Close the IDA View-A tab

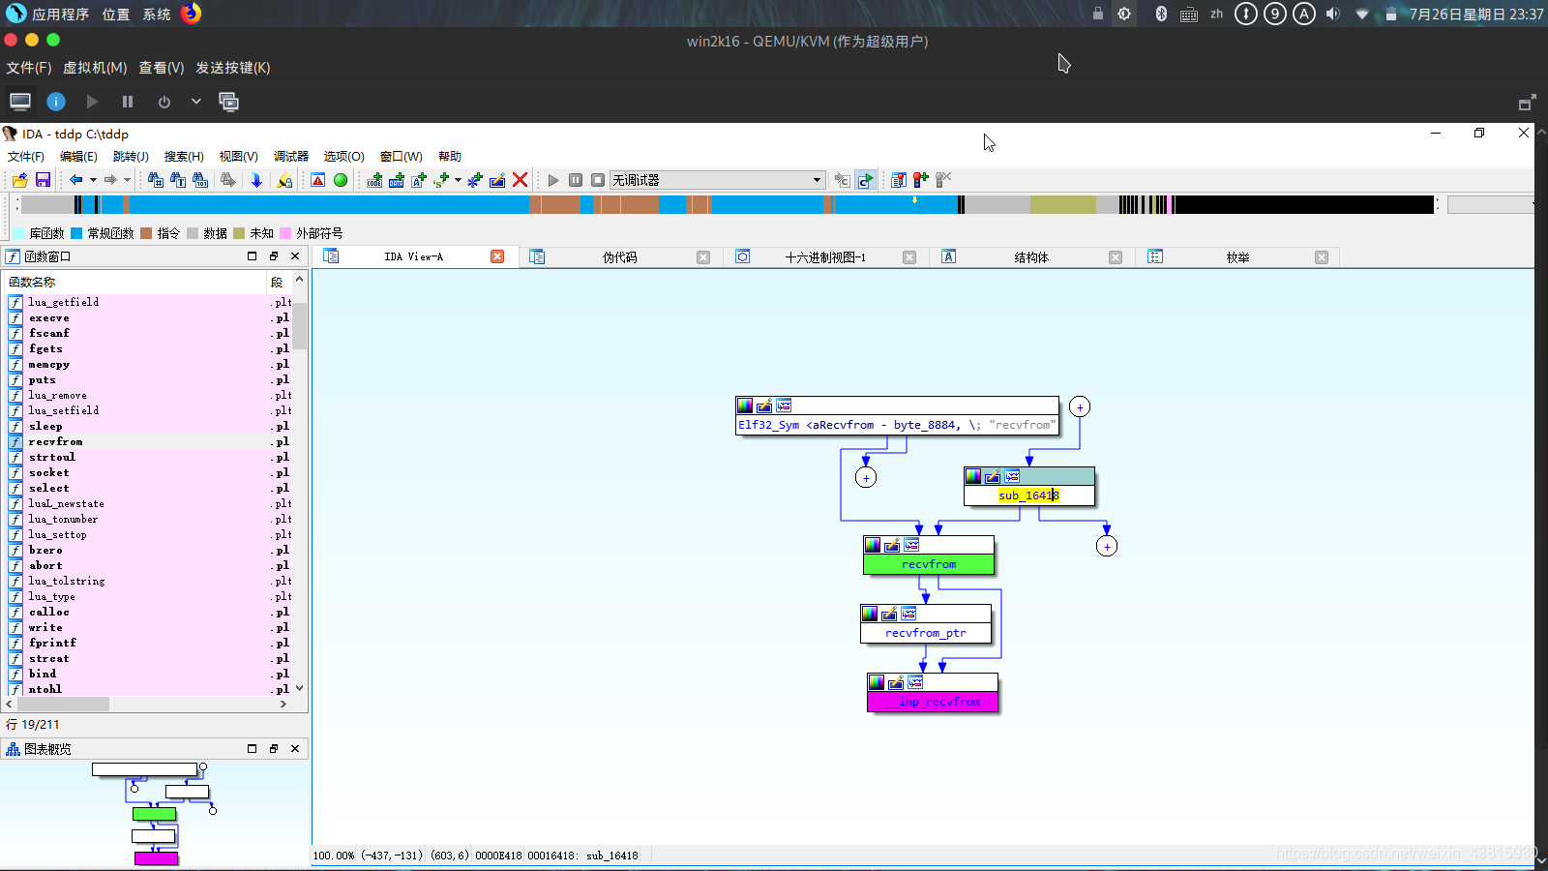pyautogui.click(x=497, y=256)
